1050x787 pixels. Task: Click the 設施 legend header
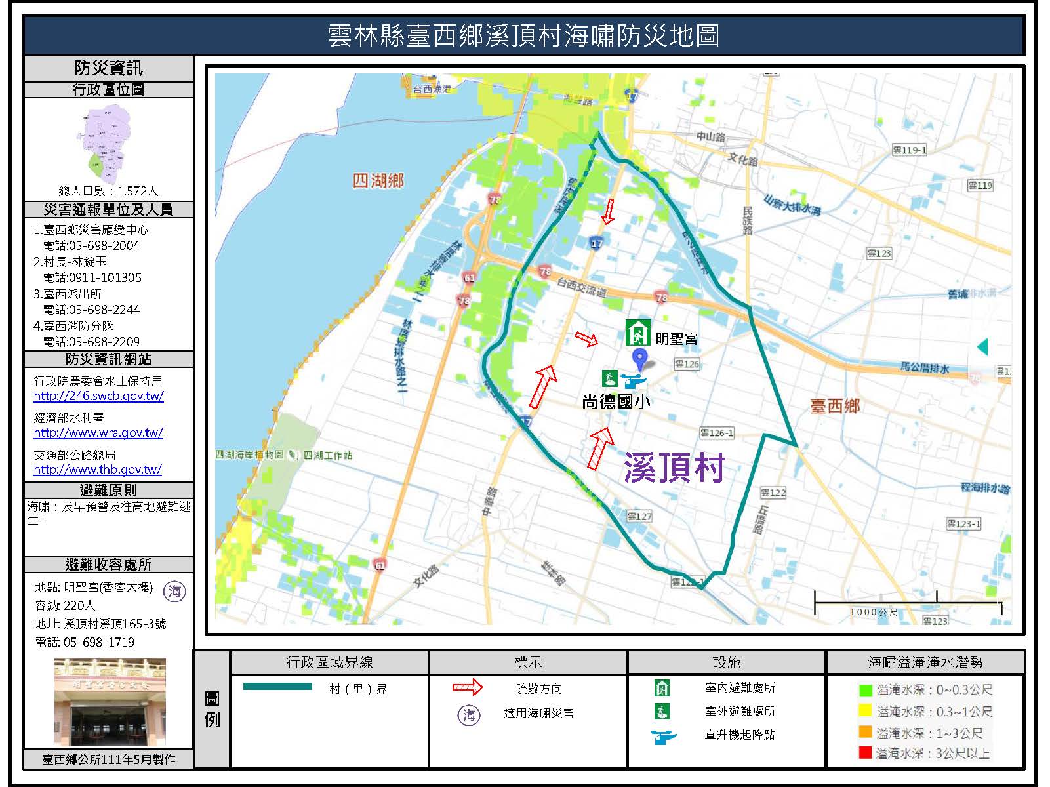pyautogui.click(x=726, y=662)
